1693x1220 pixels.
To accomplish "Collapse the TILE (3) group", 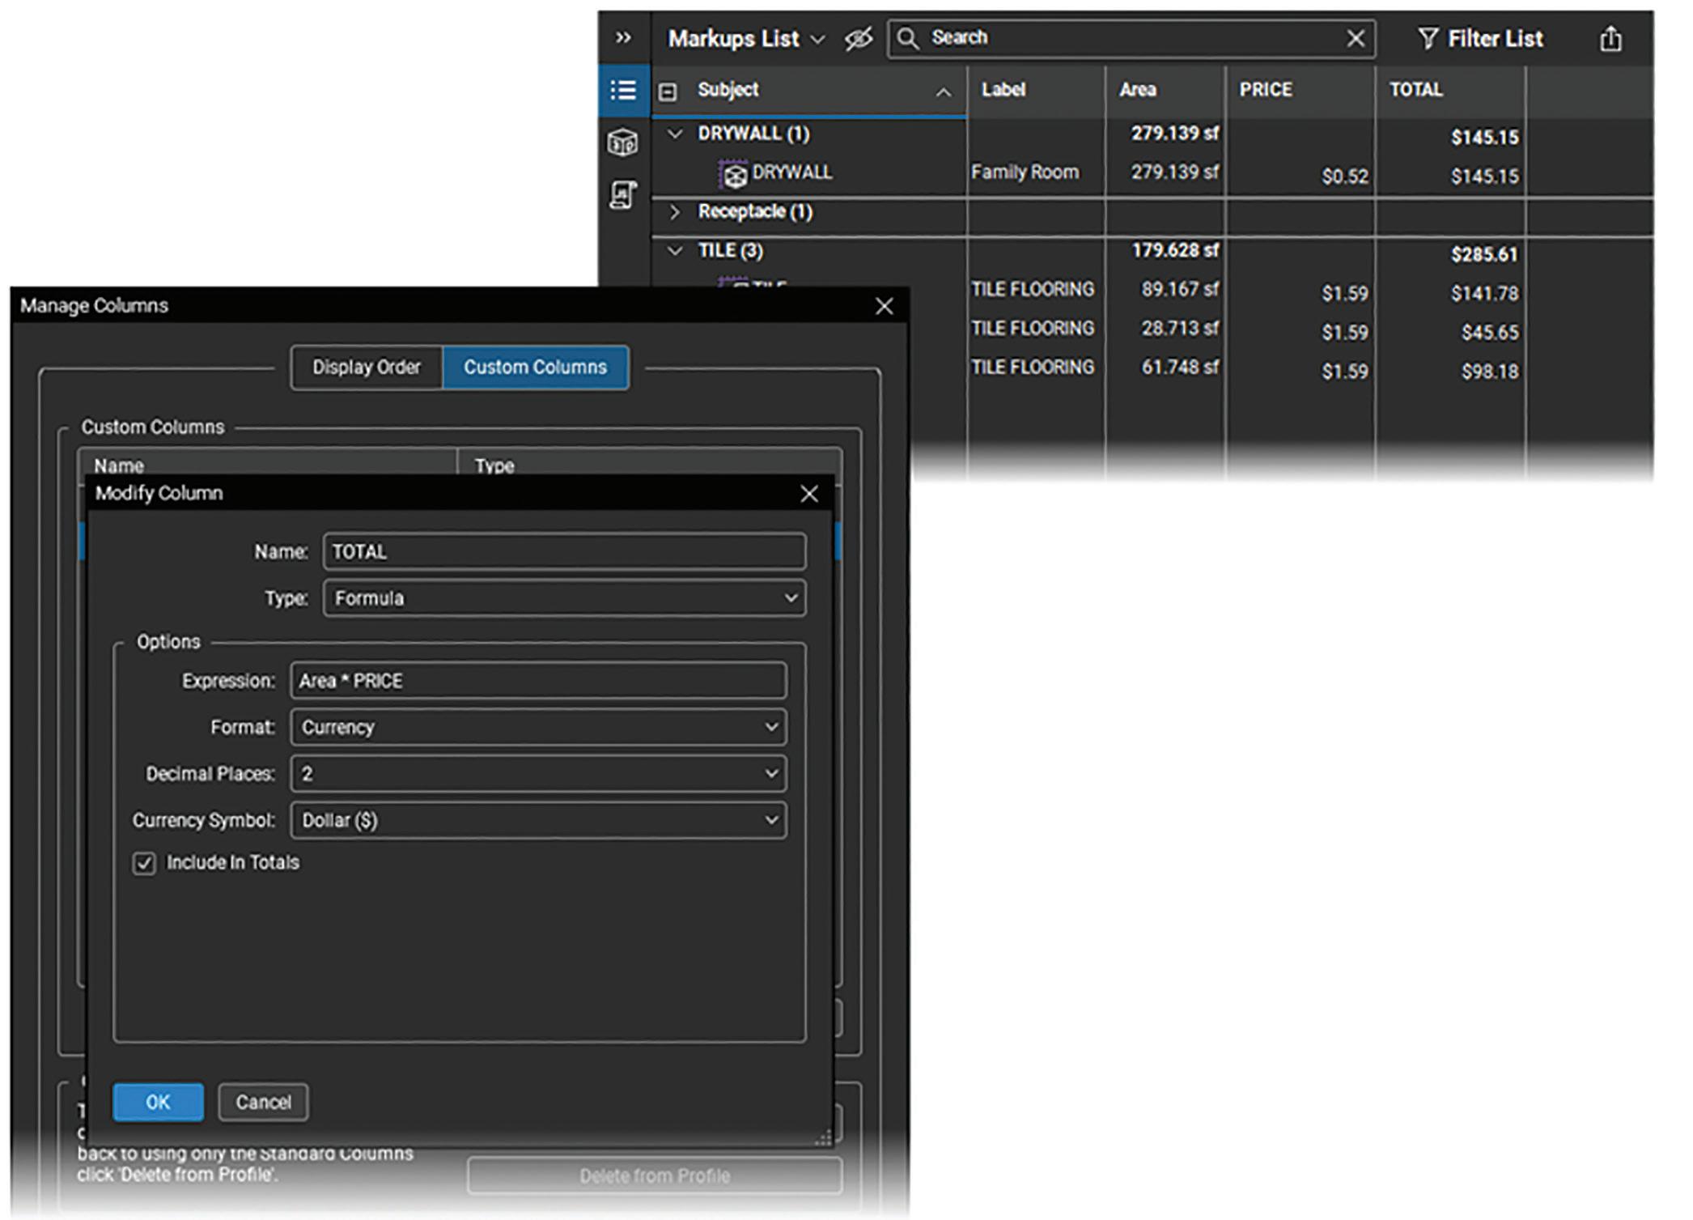I will [x=674, y=250].
